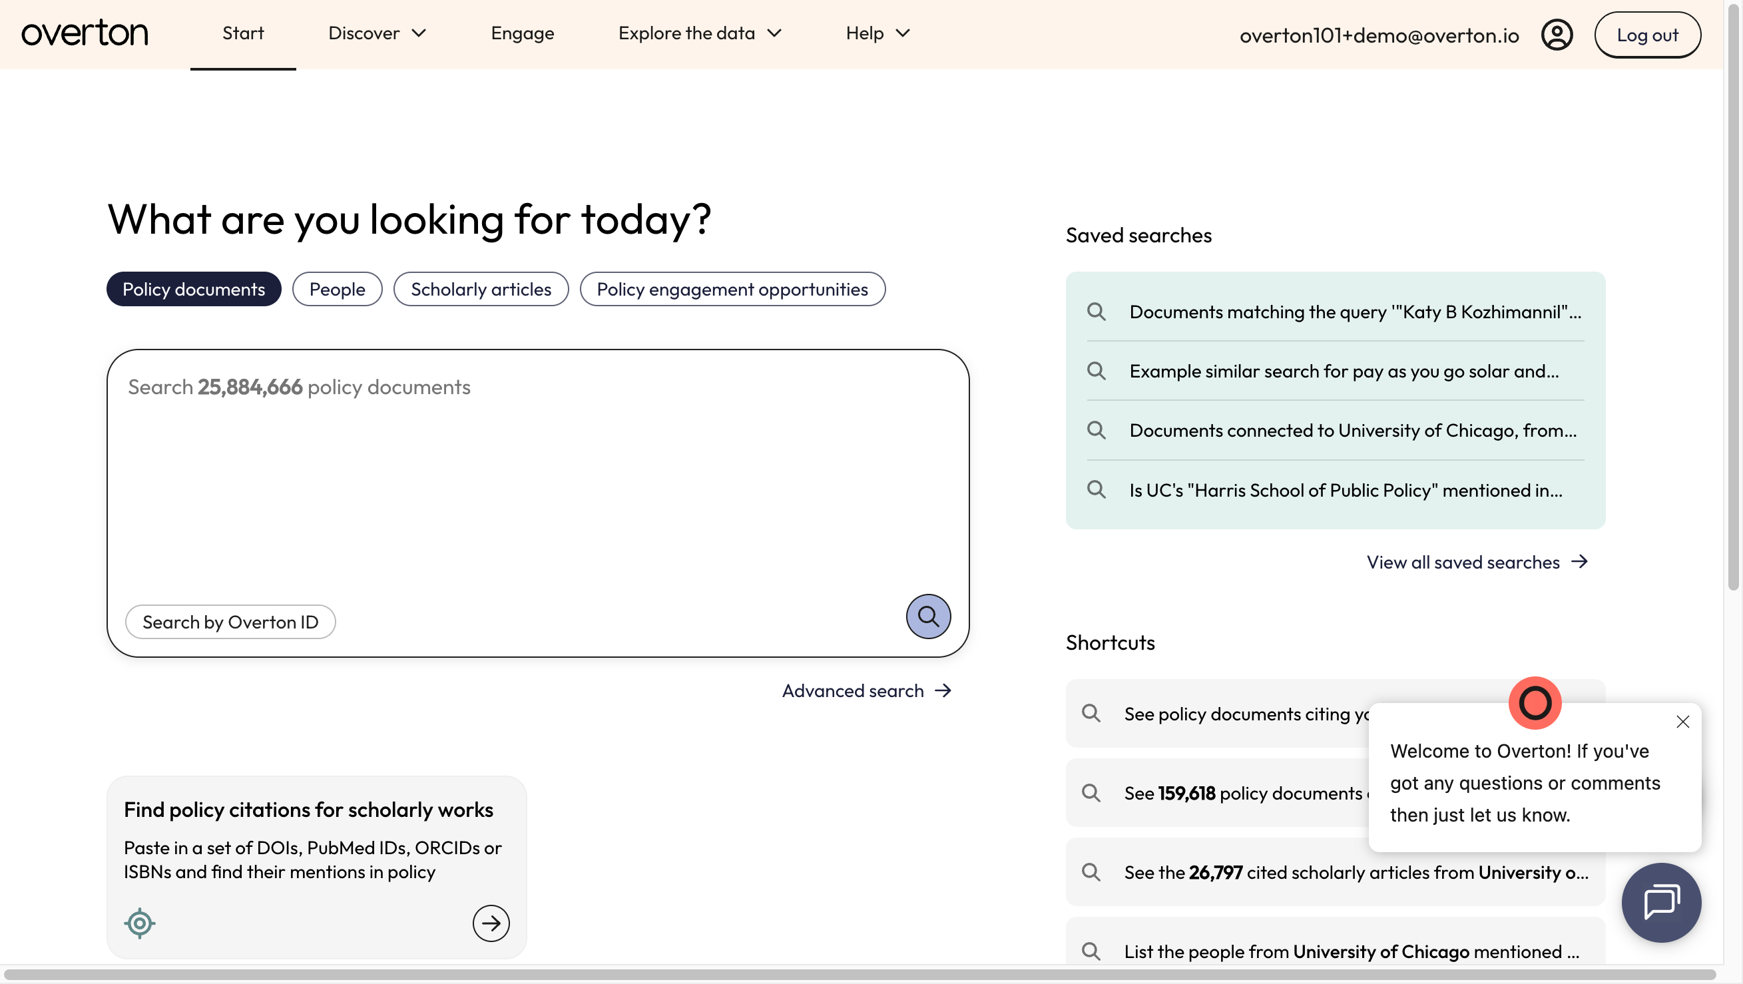Click the target icon on citations card

pos(140,923)
